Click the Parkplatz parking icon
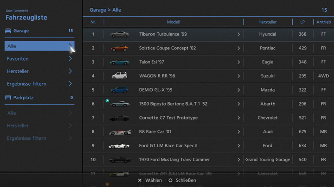This screenshot has height=187, width=334. coord(8,98)
